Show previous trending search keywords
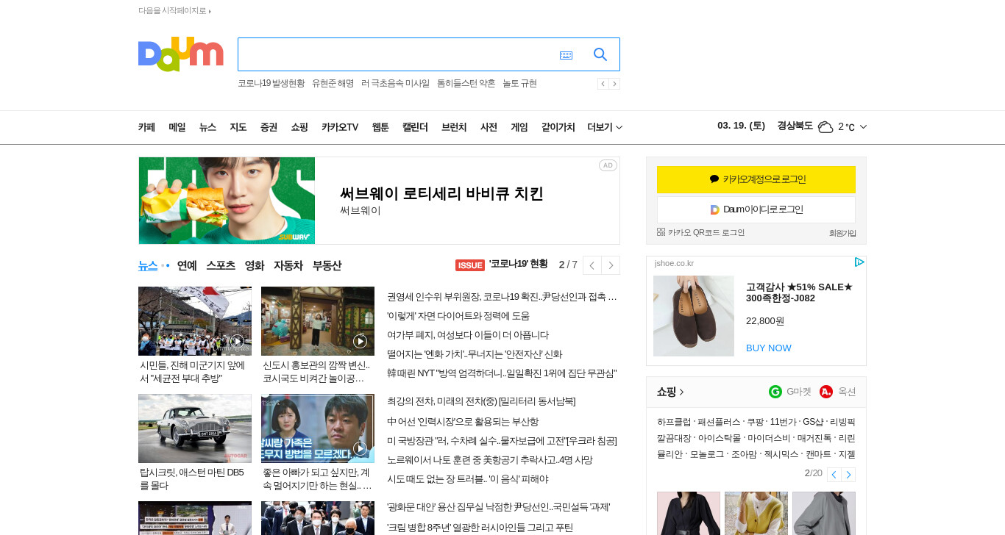 [x=603, y=84]
